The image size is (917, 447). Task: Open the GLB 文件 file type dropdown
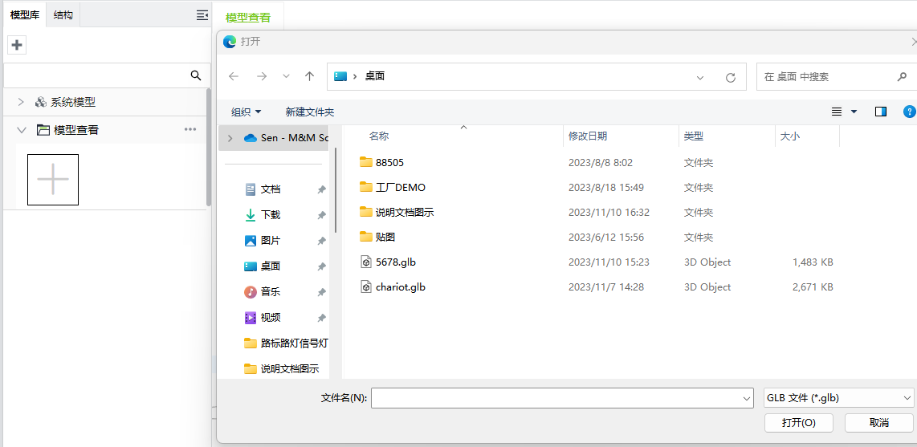(x=838, y=397)
